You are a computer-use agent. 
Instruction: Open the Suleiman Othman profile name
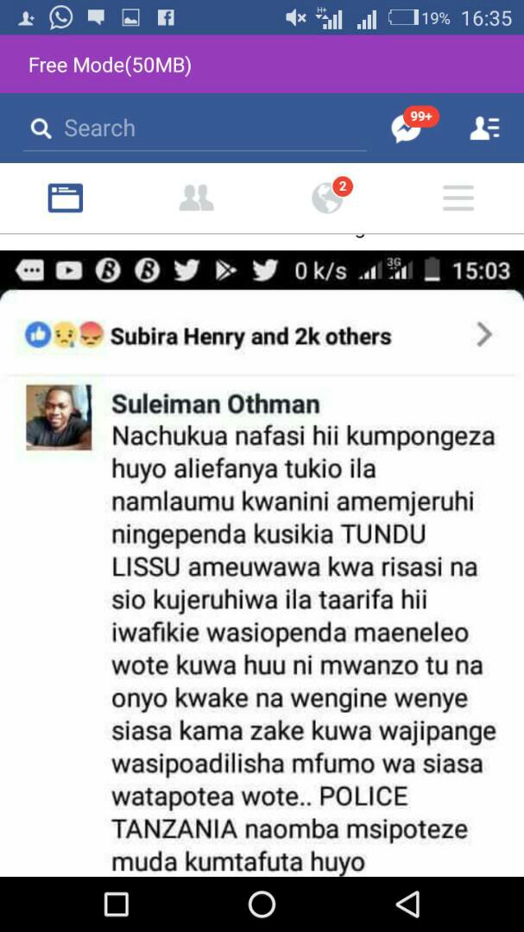pos(216,404)
